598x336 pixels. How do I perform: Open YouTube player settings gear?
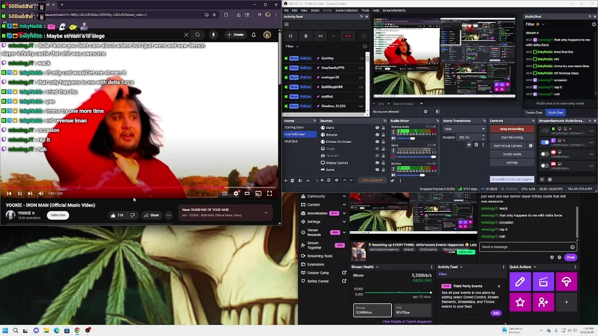click(x=236, y=193)
